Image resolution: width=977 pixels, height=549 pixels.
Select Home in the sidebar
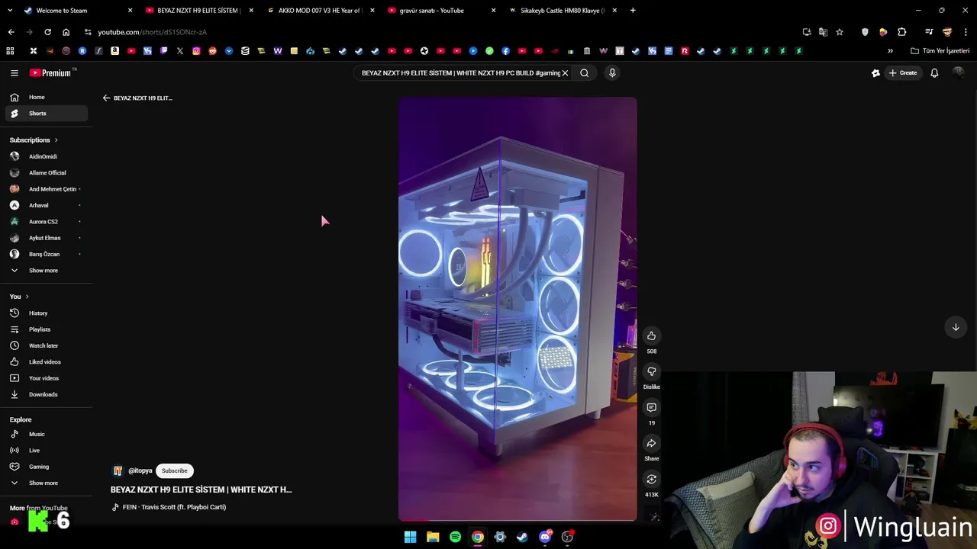pyautogui.click(x=47, y=97)
